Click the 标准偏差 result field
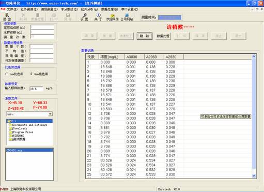The image size is (264, 192). [41, 56]
